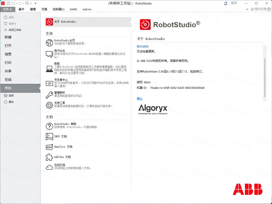
Task: Click the help question mark icon at top right
Action: 269,9
